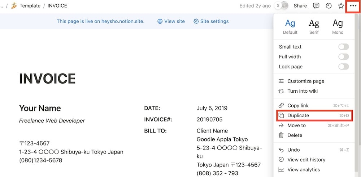Click the globe icon beside View site
Screen dimensions: 361x177
pyautogui.click(x=160, y=21)
